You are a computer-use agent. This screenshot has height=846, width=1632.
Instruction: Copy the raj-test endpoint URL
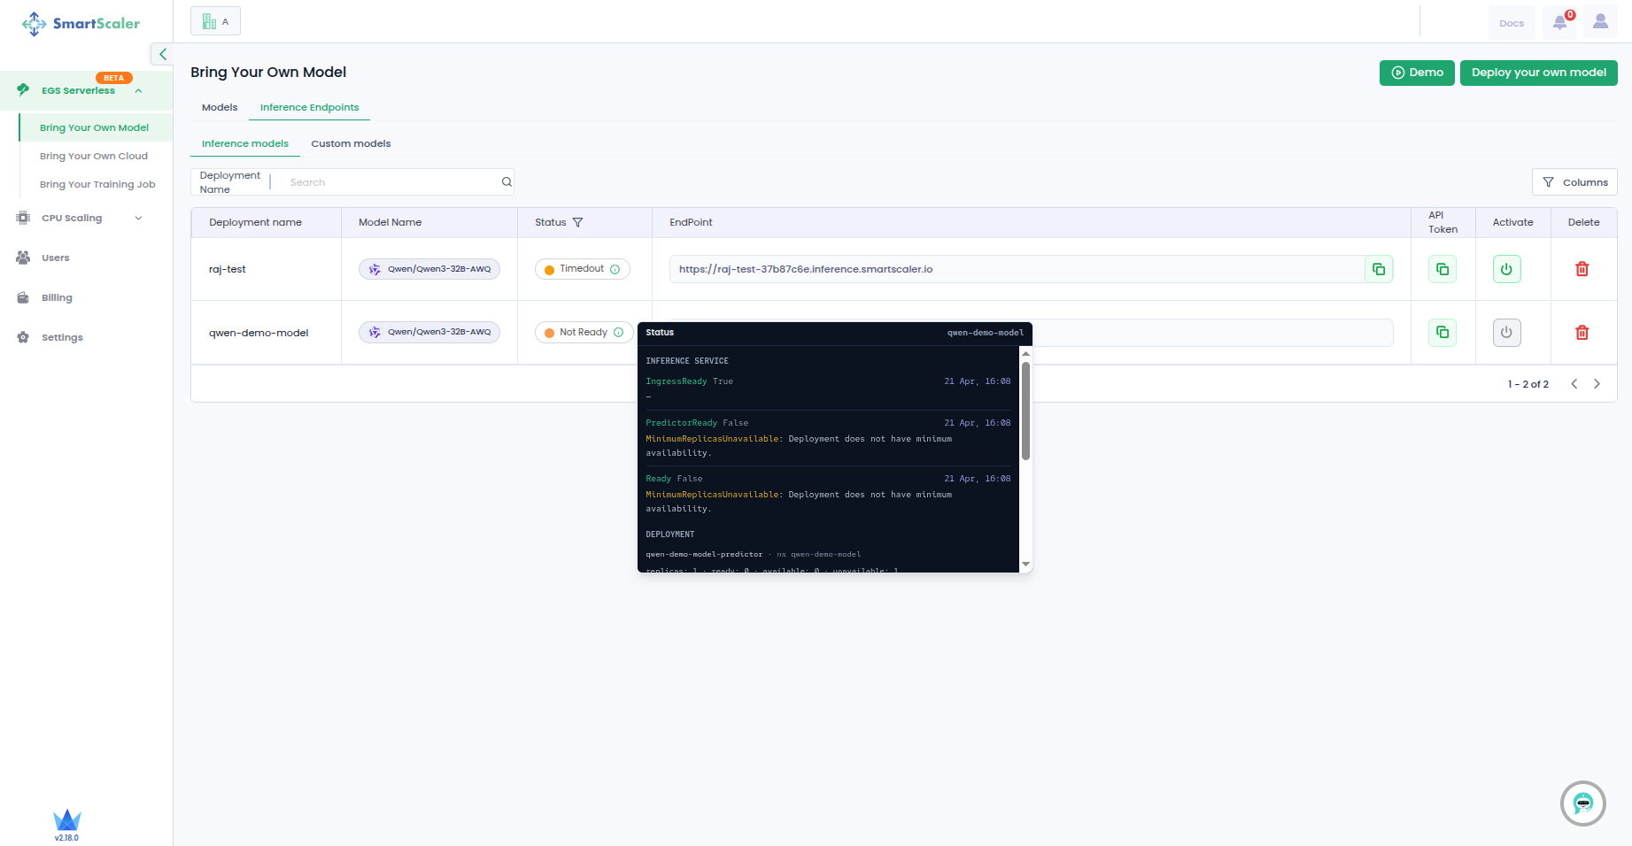click(x=1378, y=269)
